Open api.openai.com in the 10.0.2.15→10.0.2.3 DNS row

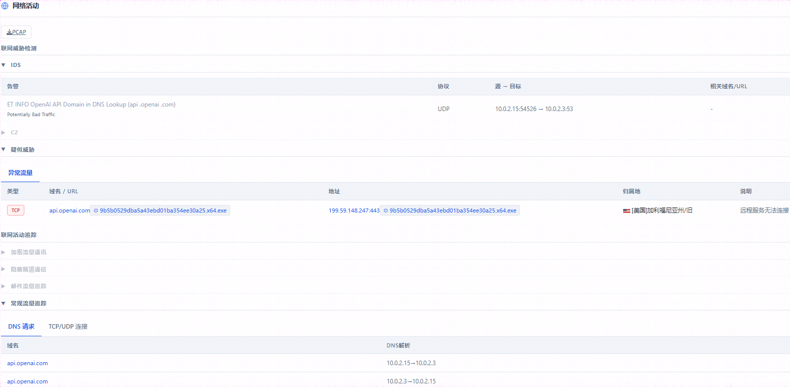[27, 363]
